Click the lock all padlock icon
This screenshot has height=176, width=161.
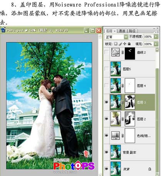pos(129,44)
